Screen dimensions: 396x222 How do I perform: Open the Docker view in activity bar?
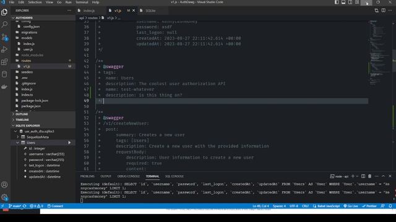click(4, 86)
